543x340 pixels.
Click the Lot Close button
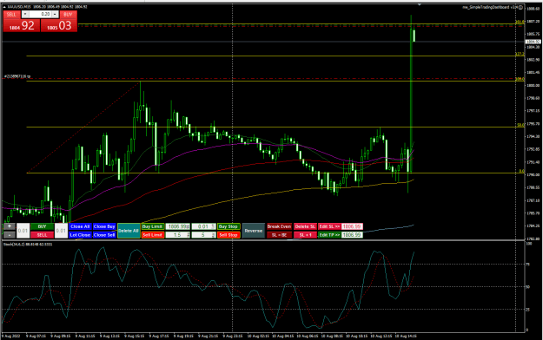(80, 235)
